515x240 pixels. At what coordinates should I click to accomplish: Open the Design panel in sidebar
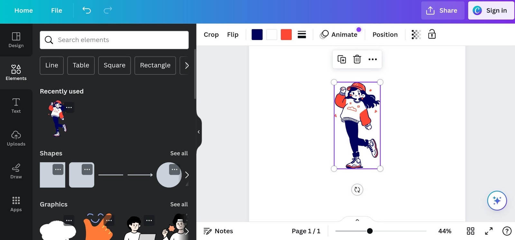tap(16, 40)
